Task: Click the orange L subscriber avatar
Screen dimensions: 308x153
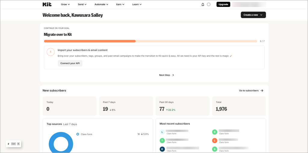Action: point(214,140)
